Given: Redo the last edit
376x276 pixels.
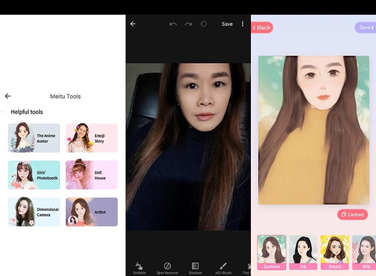Looking at the screenshot, I should point(188,24).
